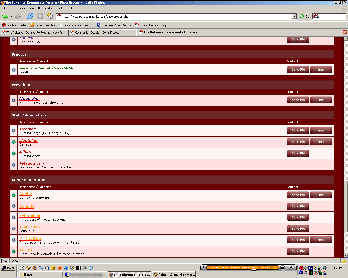
Task: Send PM to Zapchu
Action: 298,39
